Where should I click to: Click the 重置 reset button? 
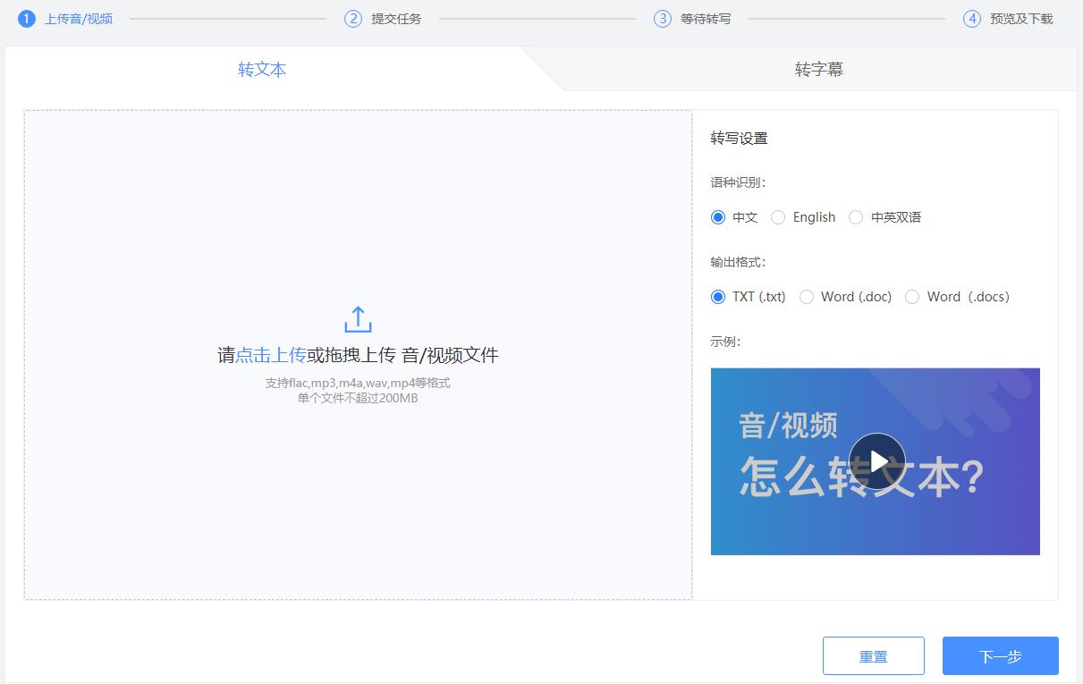[x=874, y=656]
